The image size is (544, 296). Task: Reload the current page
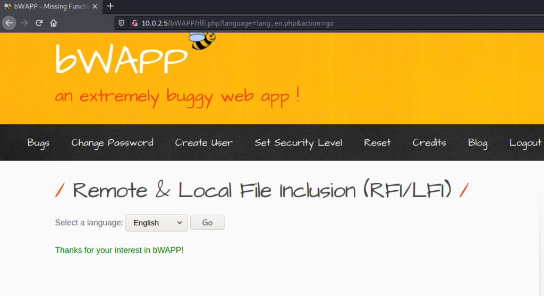pos(39,23)
